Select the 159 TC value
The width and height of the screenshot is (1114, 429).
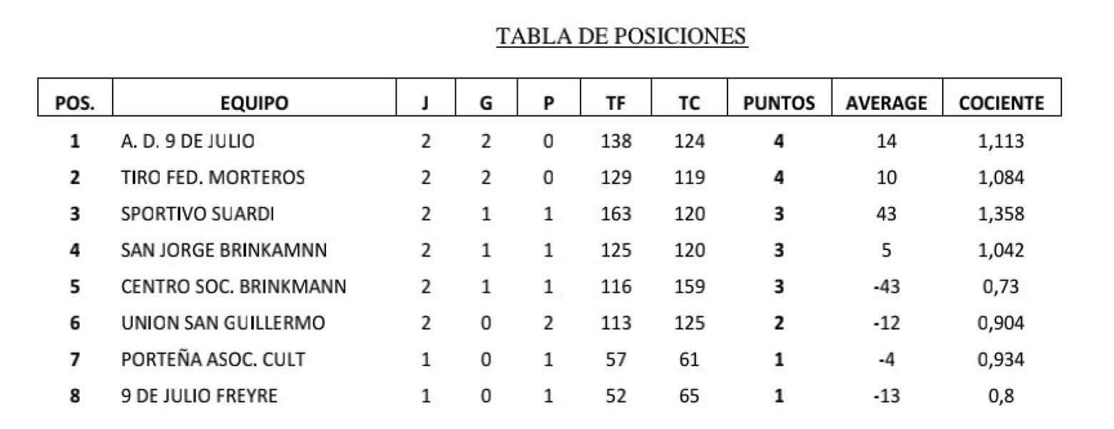click(x=690, y=286)
